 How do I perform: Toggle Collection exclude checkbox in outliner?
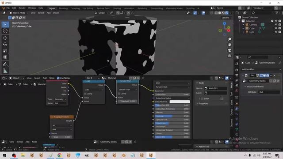pyautogui.click(x=272, y=21)
